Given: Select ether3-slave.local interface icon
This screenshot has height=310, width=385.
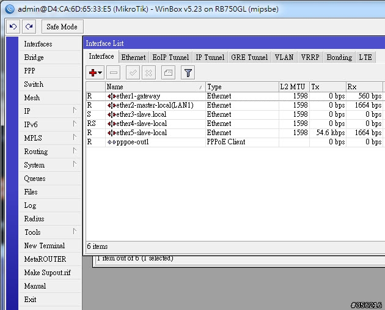Looking at the screenshot, I should pyautogui.click(x=112, y=114).
